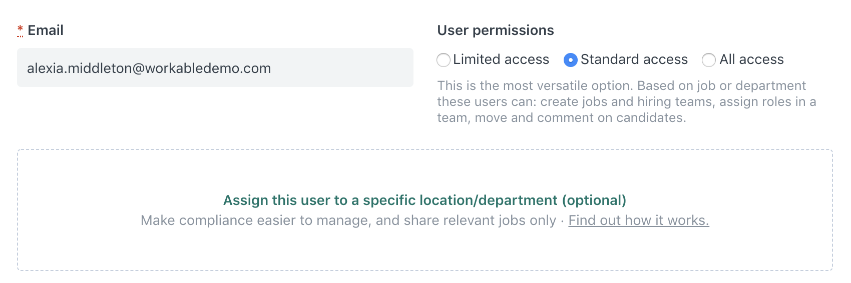Click the "Limited access" label text
The image size is (851, 283).
501,59
